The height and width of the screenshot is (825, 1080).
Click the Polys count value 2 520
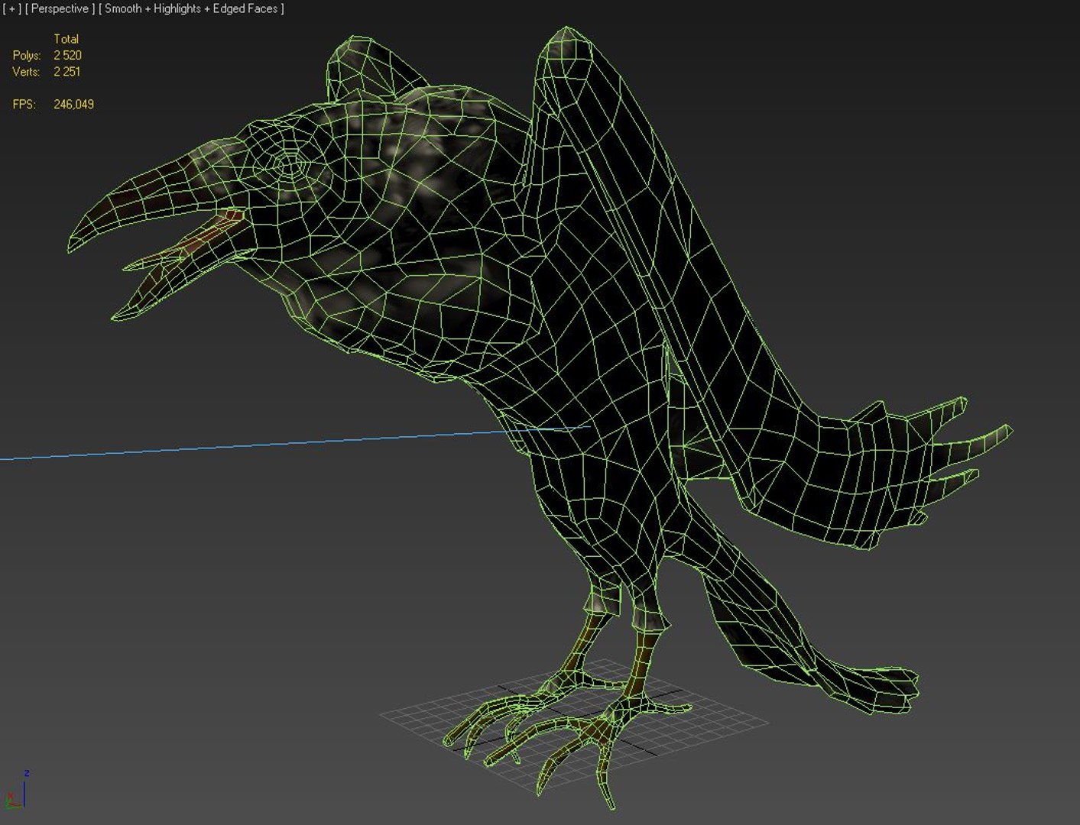point(67,55)
